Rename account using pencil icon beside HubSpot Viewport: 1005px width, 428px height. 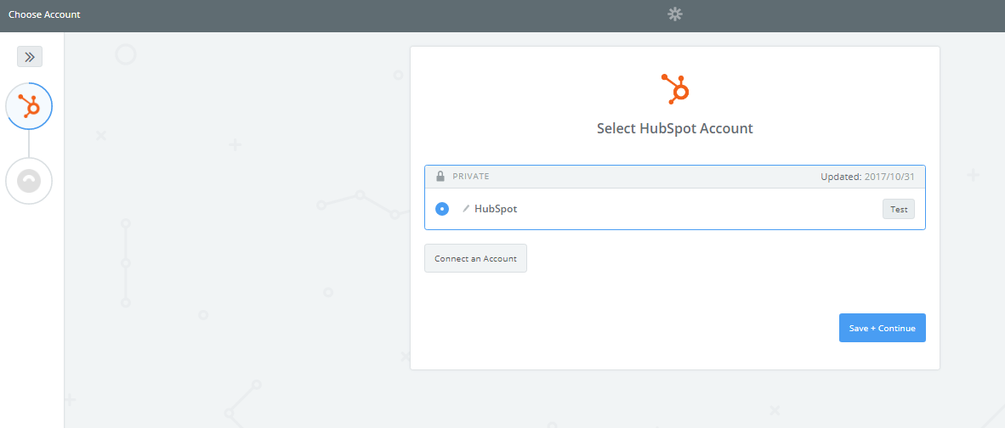pyautogui.click(x=466, y=209)
